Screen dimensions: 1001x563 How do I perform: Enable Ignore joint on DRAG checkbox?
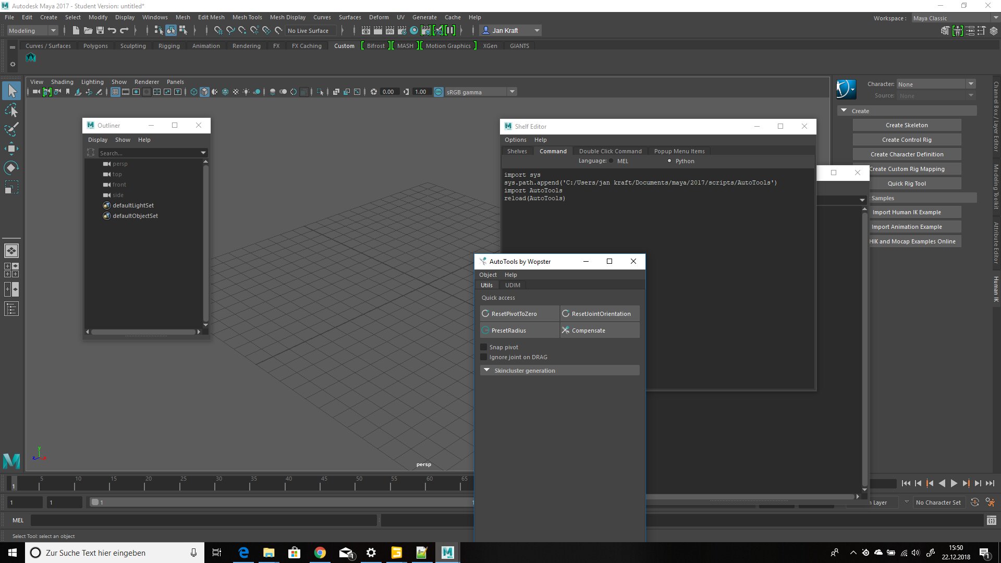(484, 357)
